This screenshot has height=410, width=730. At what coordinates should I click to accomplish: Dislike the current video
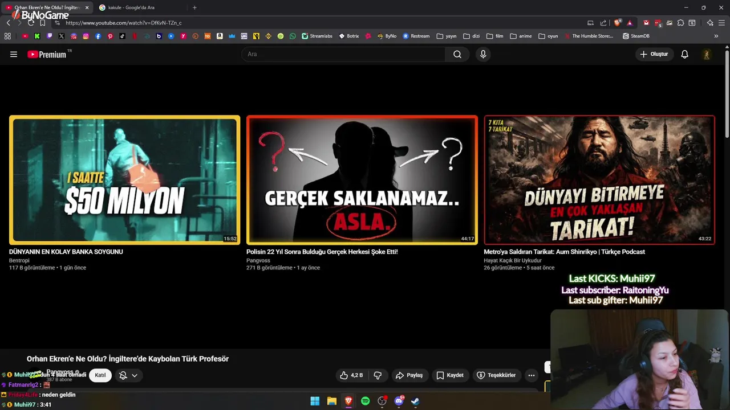point(378,375)
